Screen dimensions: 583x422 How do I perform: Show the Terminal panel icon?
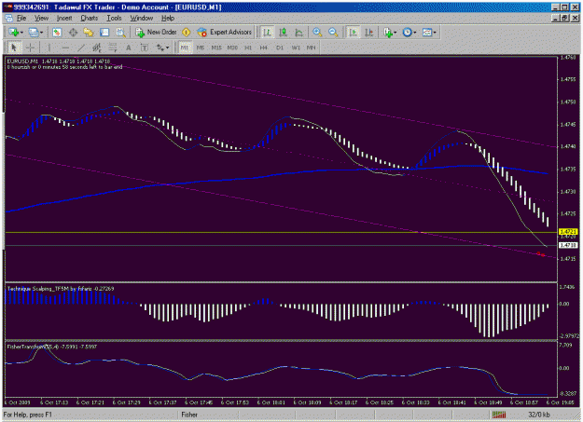(104, 33)
